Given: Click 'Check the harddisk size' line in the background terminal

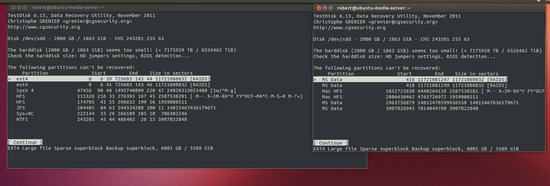Looking at the screenshot, I should click(99, 56).
